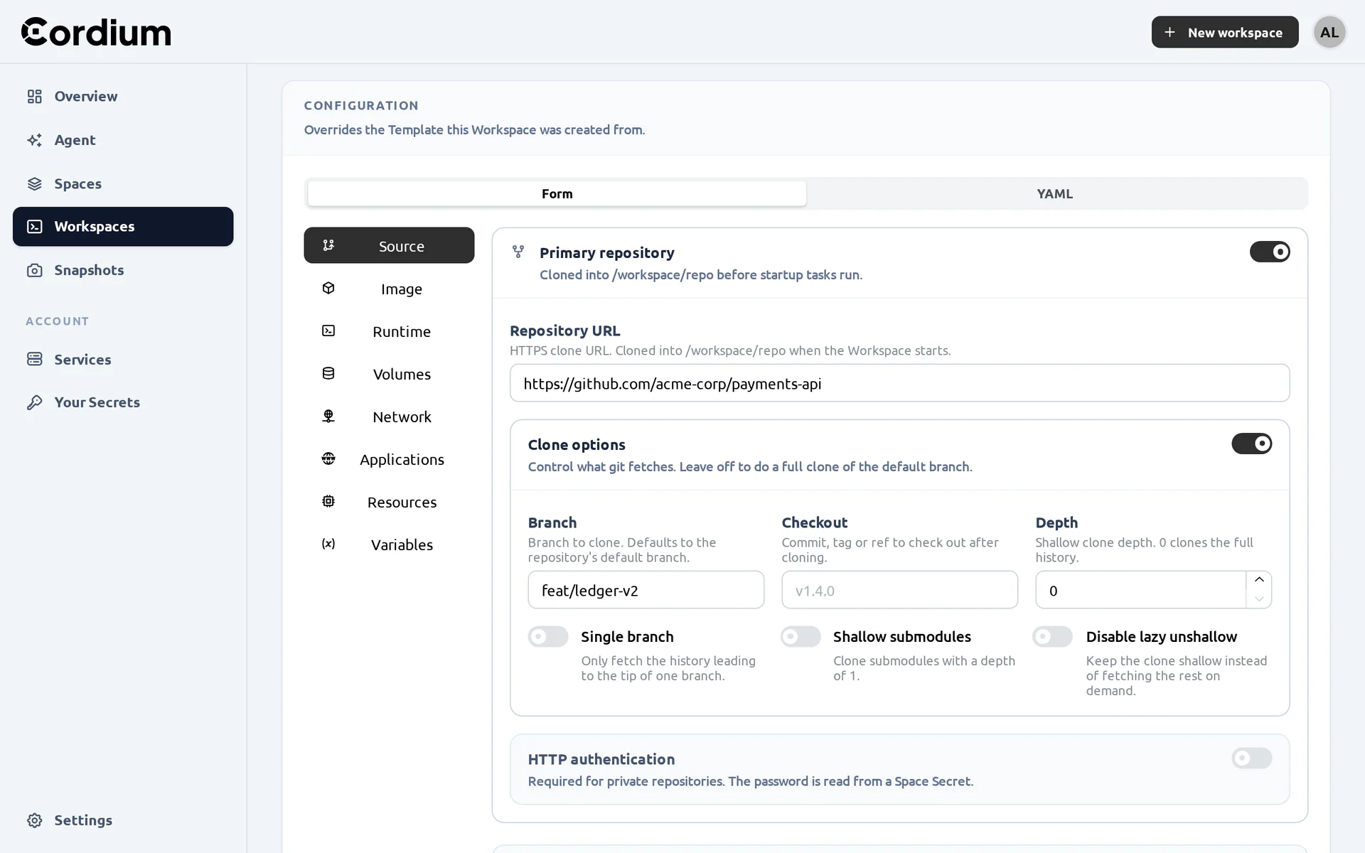The width and height of the screenshot is (1365, 853).
Task: Open the Runtime configuration section
Action: click(x=389, y=331)
